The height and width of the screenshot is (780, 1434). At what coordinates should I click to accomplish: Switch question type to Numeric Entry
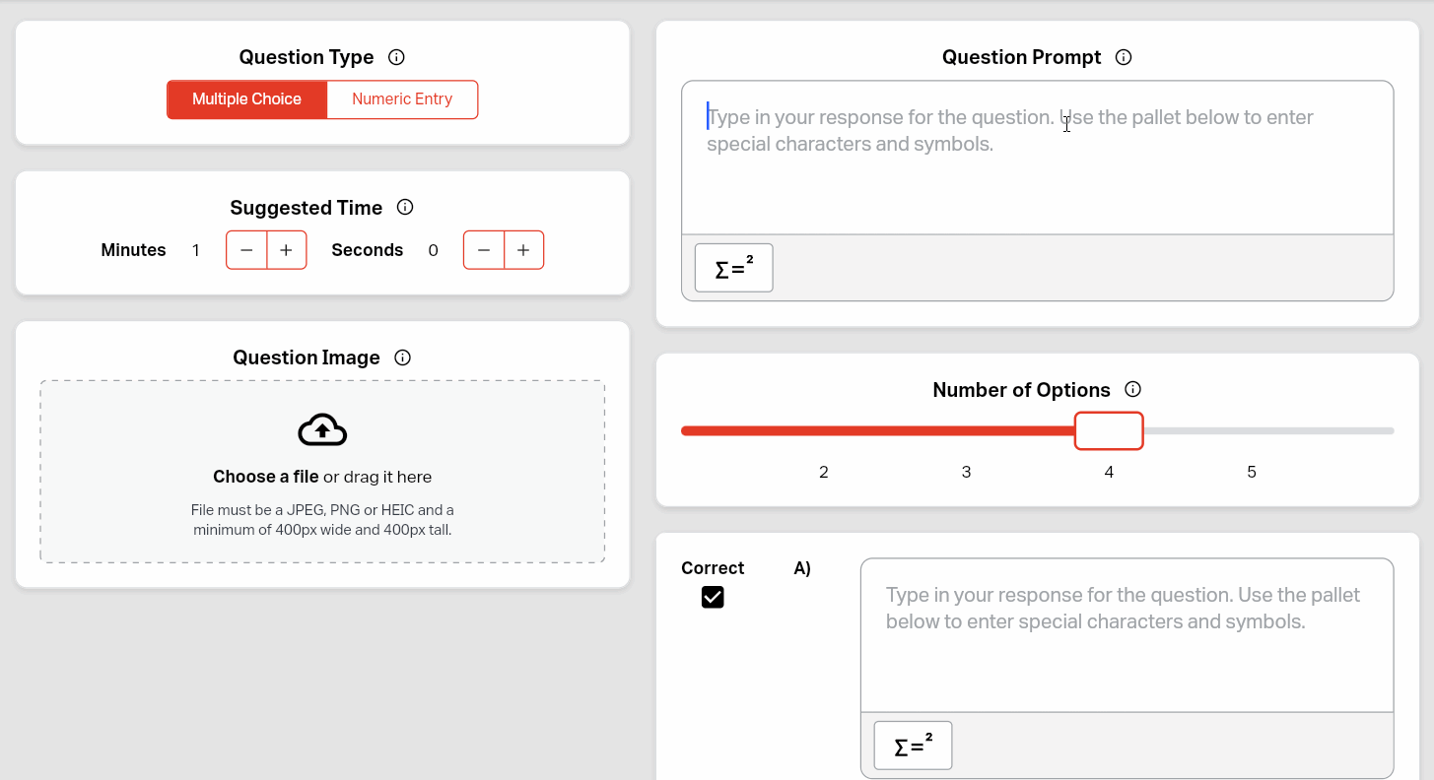click(x=401, y=99)
